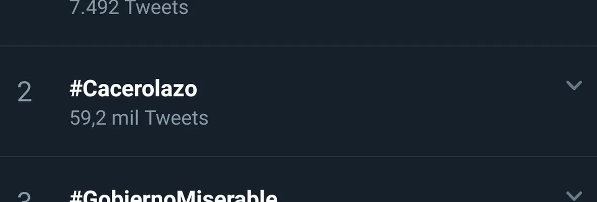Show options for the third trend
The width and height of the screenshot is (597, 202).
pos(574,195)
